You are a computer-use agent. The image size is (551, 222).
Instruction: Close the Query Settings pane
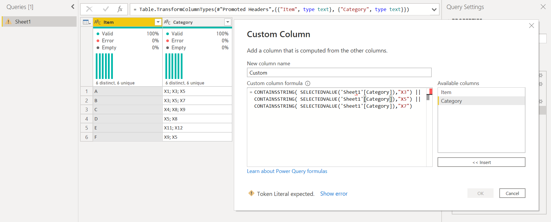(x=543, y=7)
